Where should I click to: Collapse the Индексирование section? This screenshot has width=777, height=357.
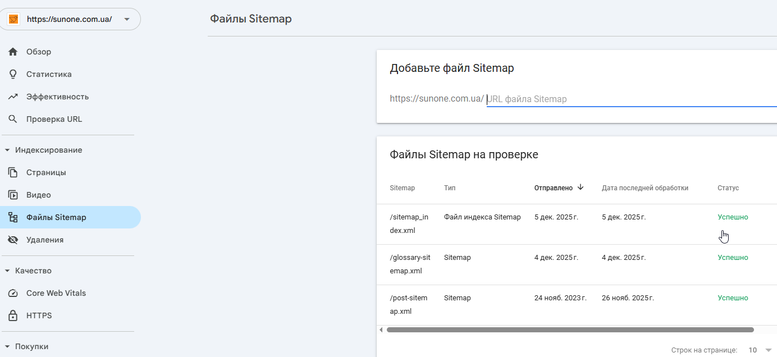[x=7, y=150]
